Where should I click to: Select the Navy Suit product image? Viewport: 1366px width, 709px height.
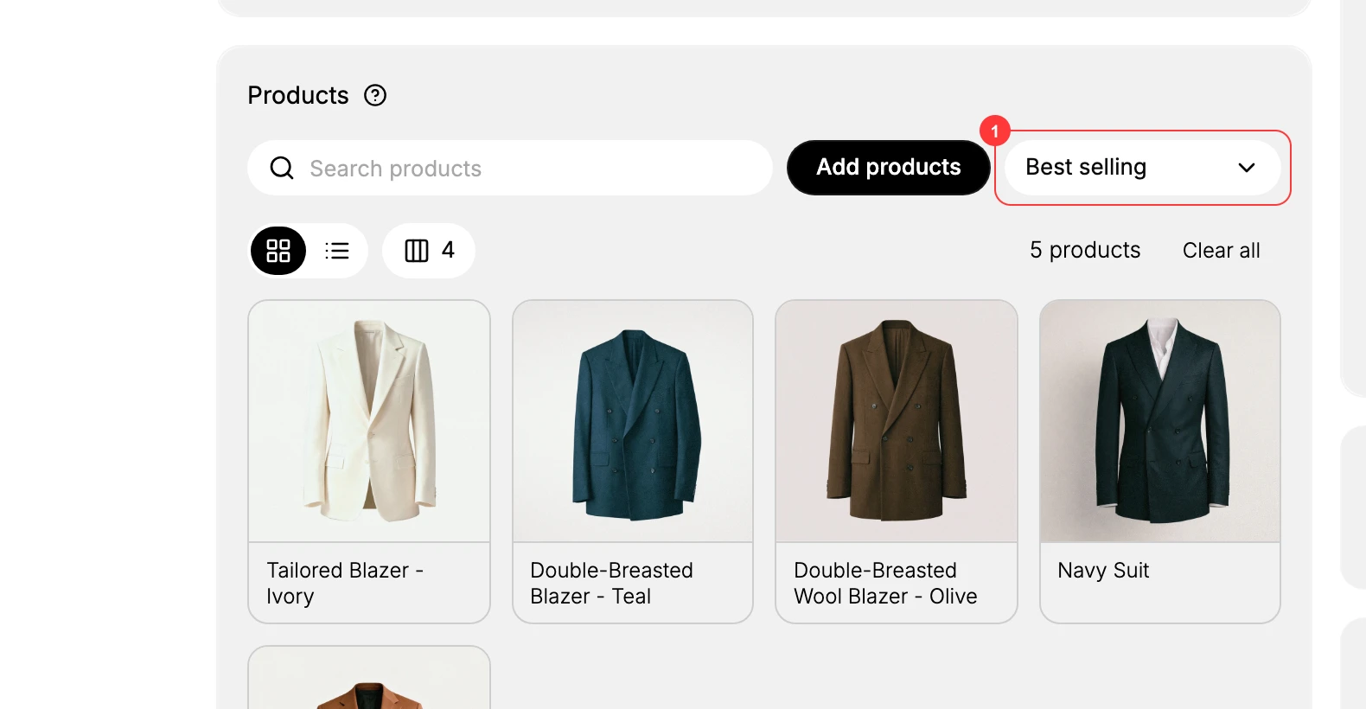tap(1160, 421)
